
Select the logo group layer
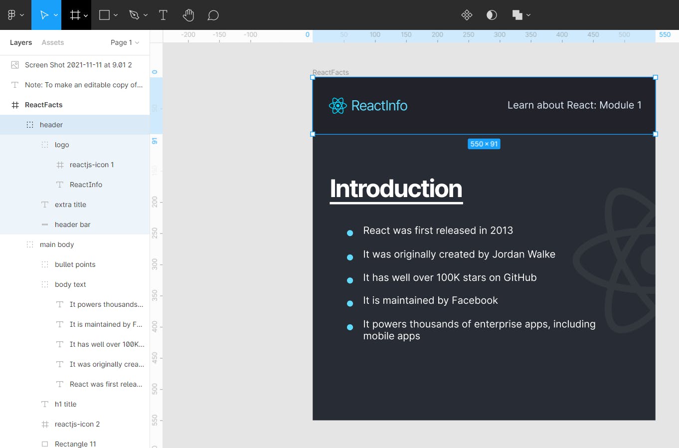click(x=75, y=145)
